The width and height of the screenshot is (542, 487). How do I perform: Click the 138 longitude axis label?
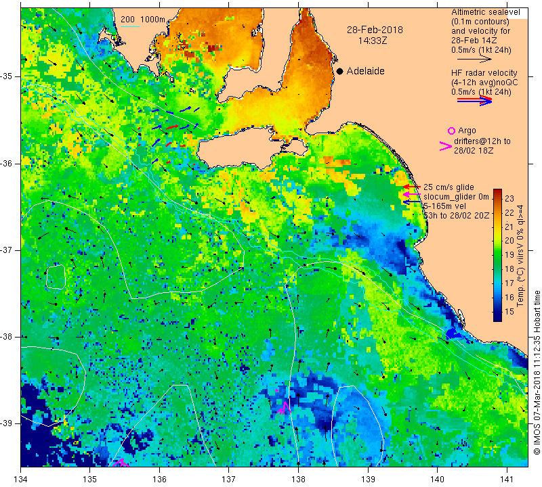pos(298,479)
